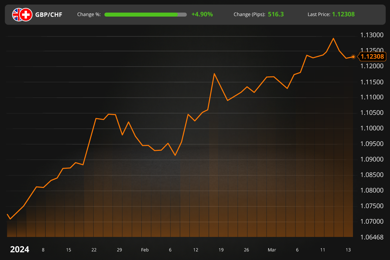
Task: Click the orange last-price marker dot
Action: click(x=353, y=57)
